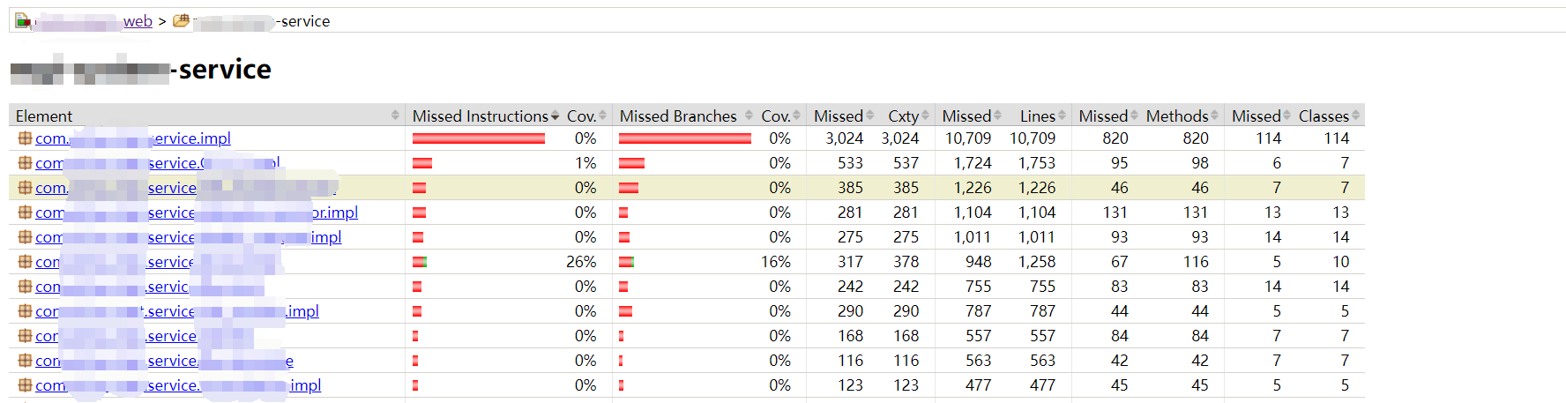This screenshot has height=403, width=1566.
Task: Click the '98' methods cell
Action: tap(1199, 163)
